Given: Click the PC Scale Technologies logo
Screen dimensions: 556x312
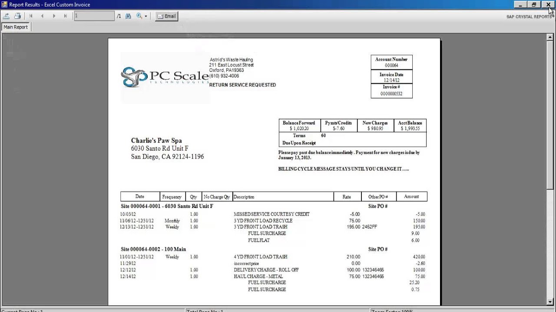Looking at the screenshot, I should tap(165, 78).
